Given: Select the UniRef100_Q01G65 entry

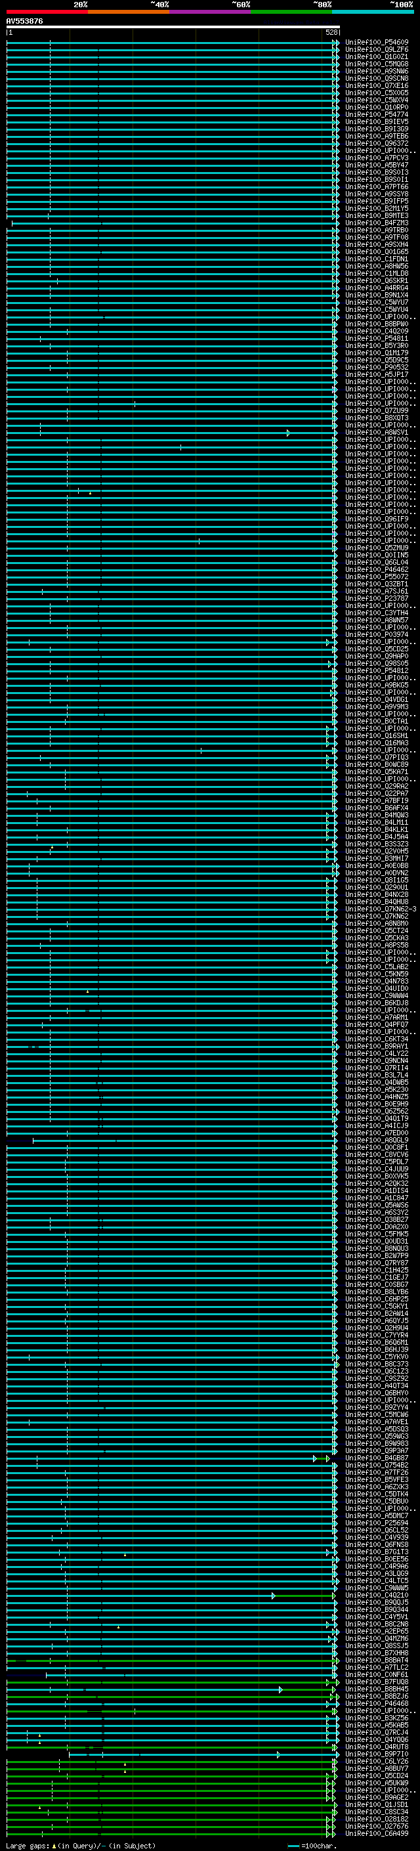Looking at the screenshot, I should point(377,251).
